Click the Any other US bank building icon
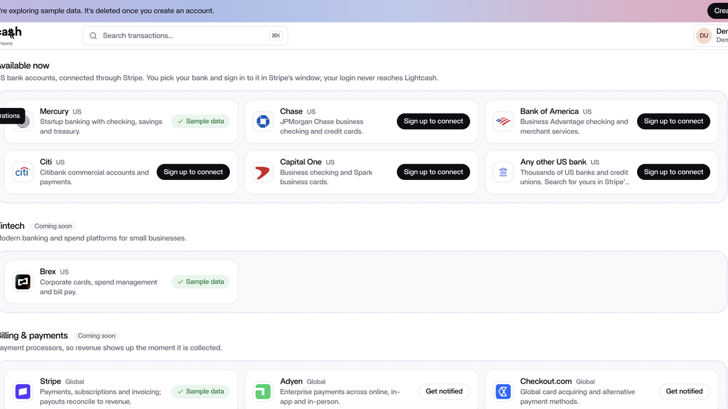This screenshot has width=728, height=409. point(504,172)
